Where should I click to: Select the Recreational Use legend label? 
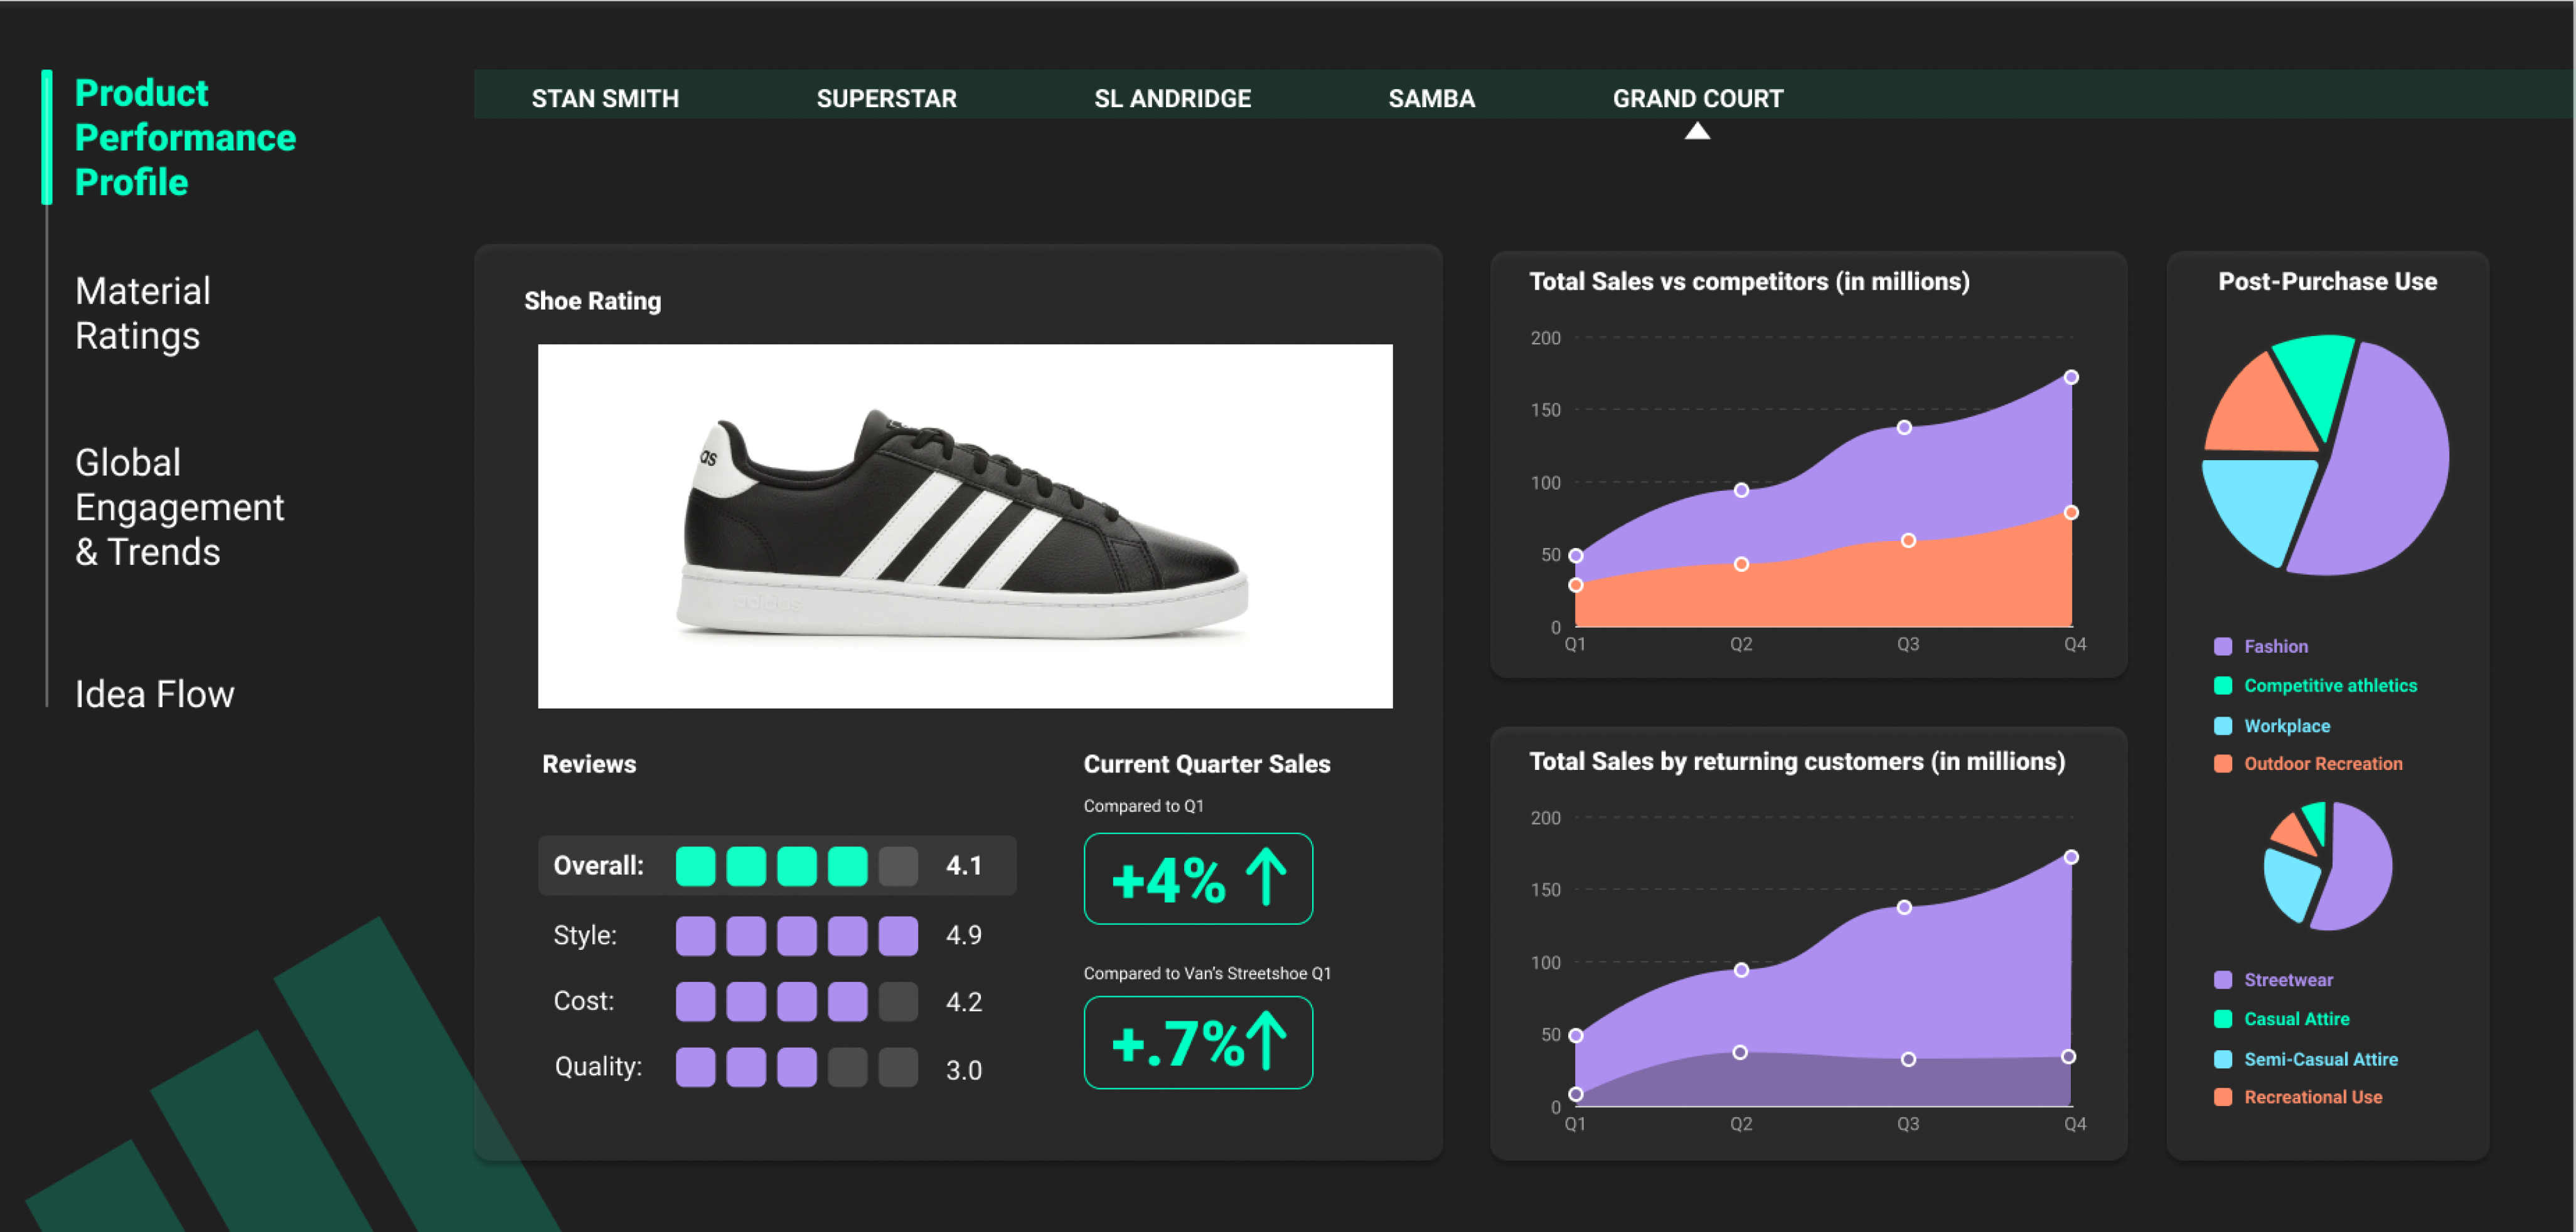(2312, 1096)
